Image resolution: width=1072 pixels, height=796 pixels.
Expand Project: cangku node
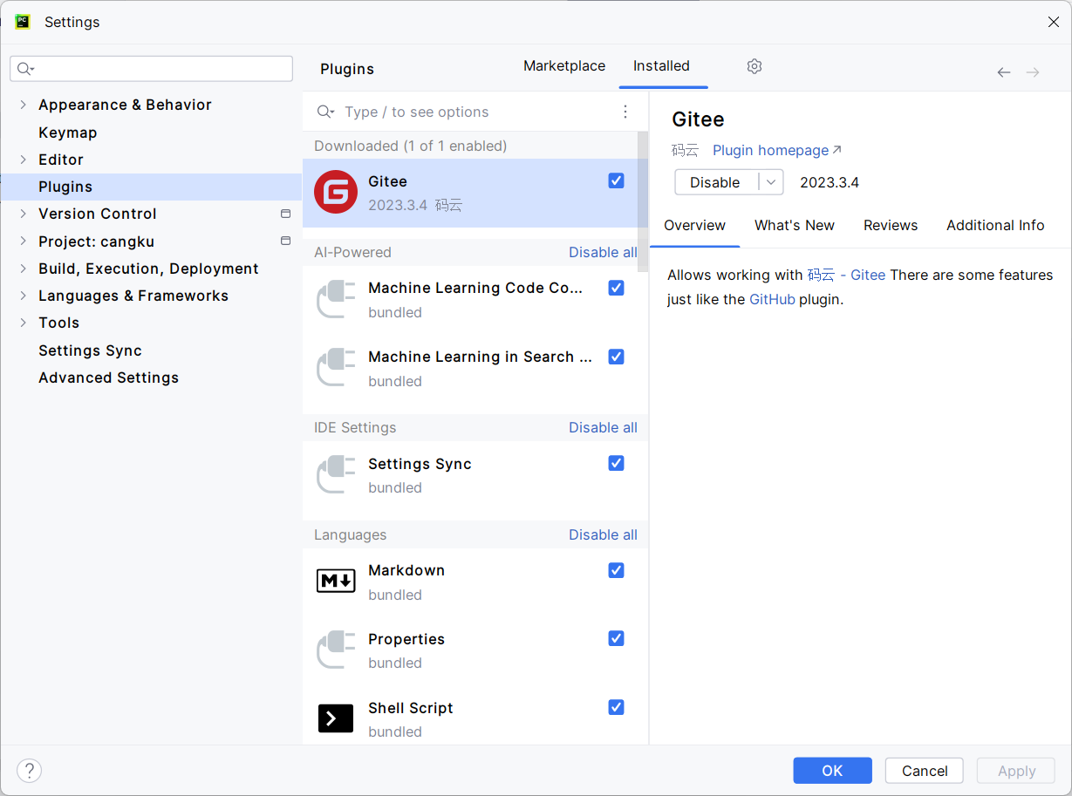click(24, 242)
